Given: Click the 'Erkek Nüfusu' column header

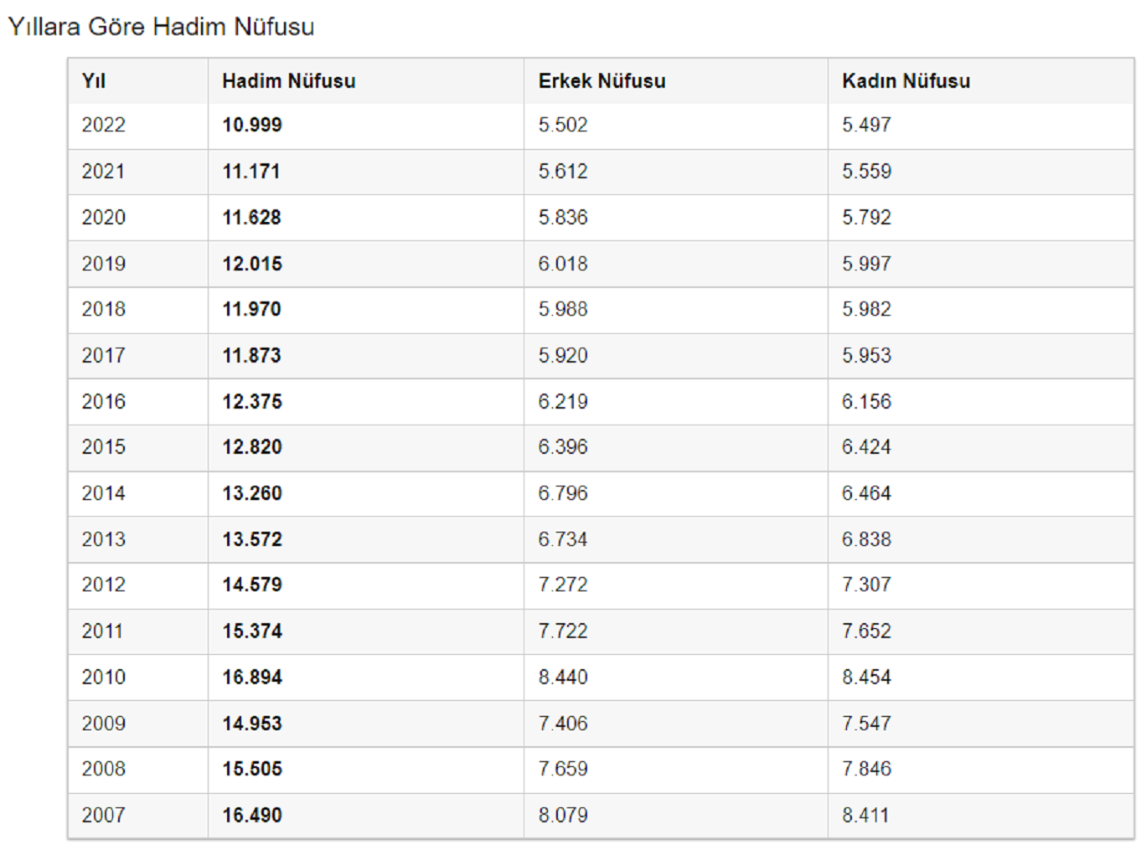Looking at the screenshot, I should pyautogui.click(x=601, y=81).
